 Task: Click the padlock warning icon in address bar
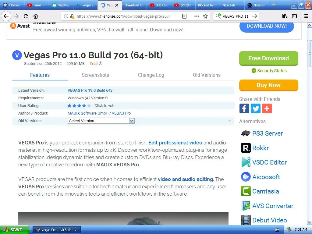(x=73, y=16)
